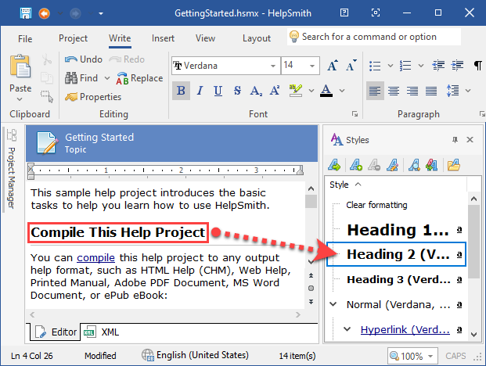Switch to the Layout ribbon tab
This screenshot has width=486, height=366.
click(257, 38)
